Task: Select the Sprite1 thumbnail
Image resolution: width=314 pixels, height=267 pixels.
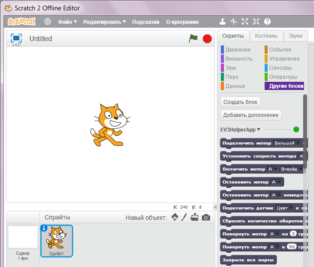Action: click(x=57, y=241)
